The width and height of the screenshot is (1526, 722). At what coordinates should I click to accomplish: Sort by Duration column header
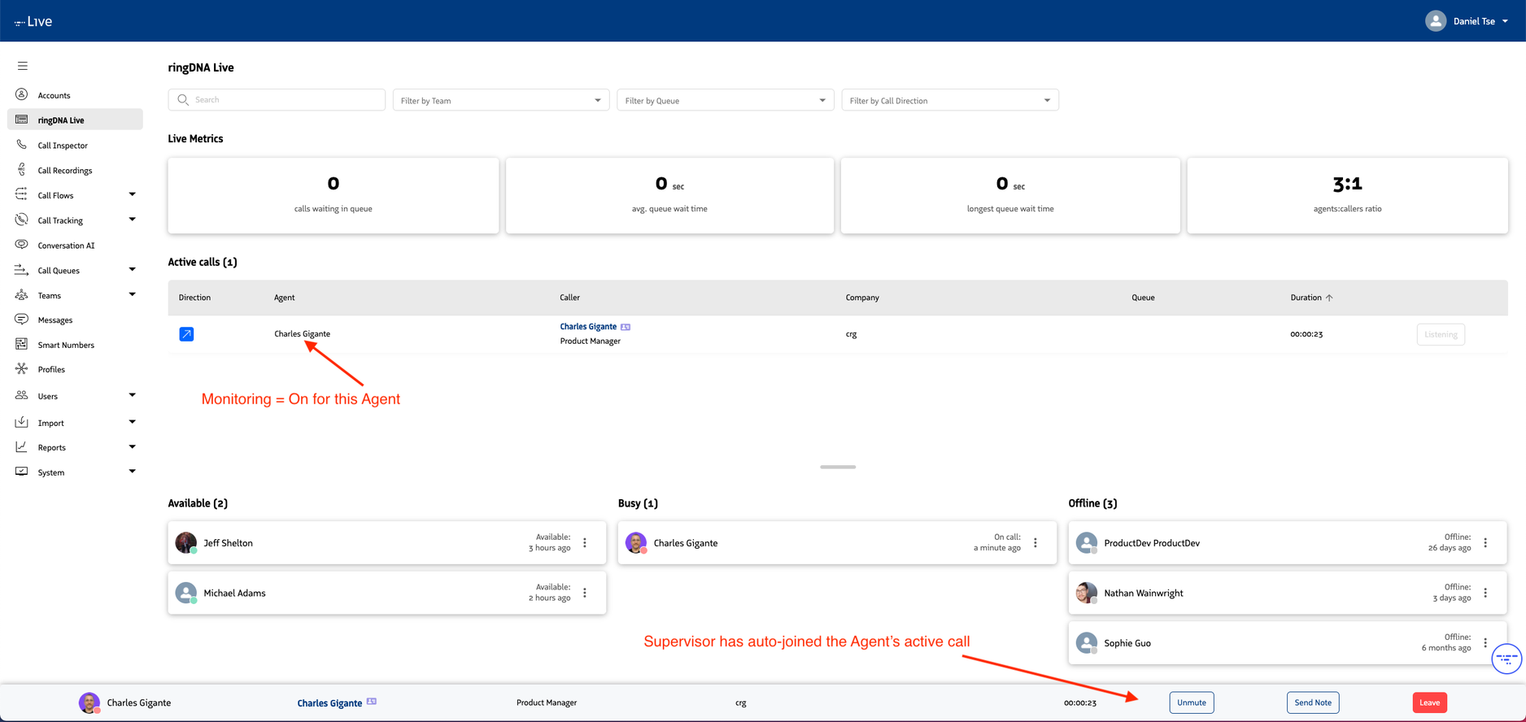(x=1311, y=298)
